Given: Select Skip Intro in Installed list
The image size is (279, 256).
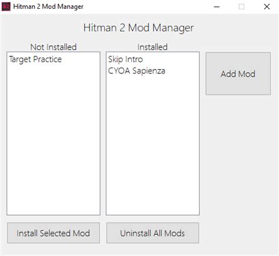Looking at the screenshot, I should (x=125, y=59).
